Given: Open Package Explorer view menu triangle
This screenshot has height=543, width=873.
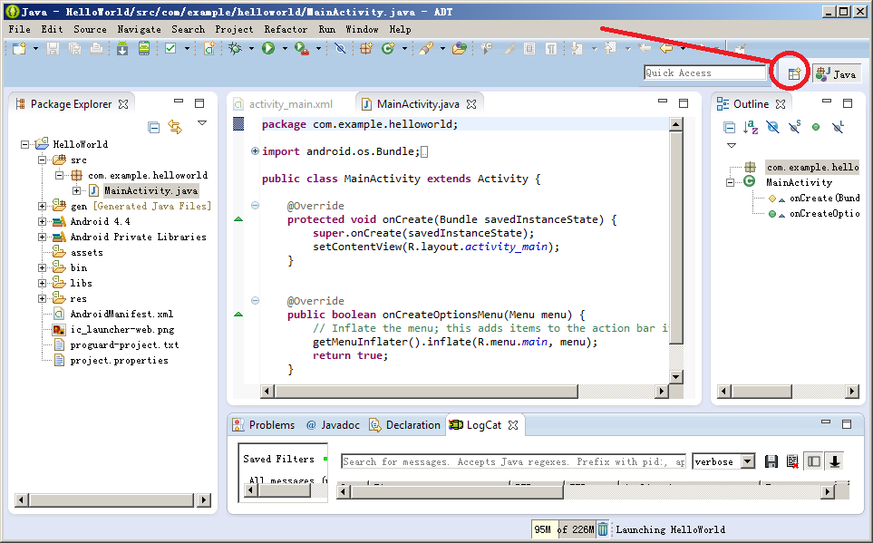Looking at the screenshot, I should point(202,123).
